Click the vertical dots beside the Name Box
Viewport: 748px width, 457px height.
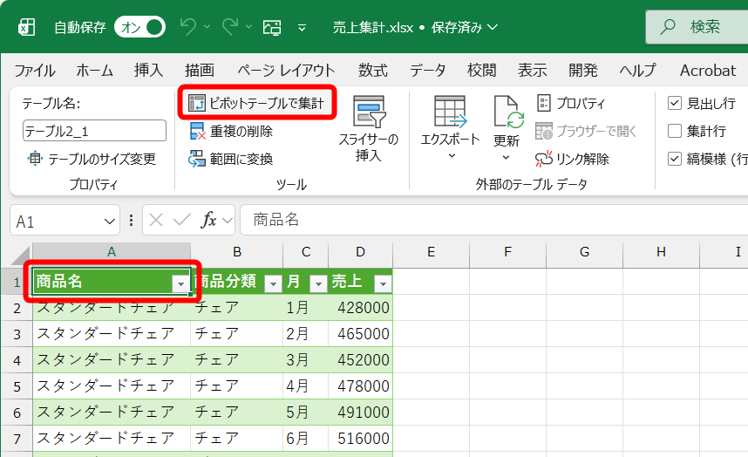(131, 220)
